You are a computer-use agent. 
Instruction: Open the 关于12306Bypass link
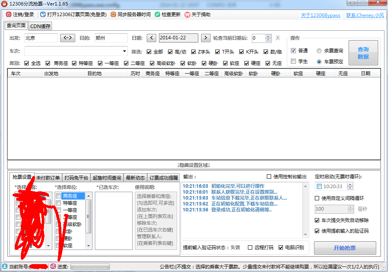[x=320, y=15]
